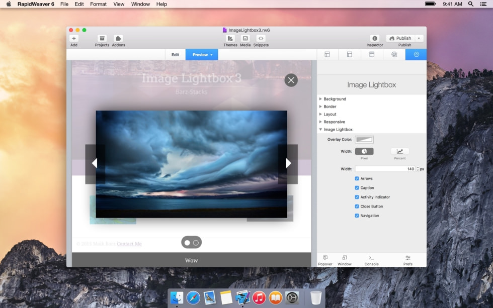
Task: Toggle the Inspector icon
Action: 375,38
